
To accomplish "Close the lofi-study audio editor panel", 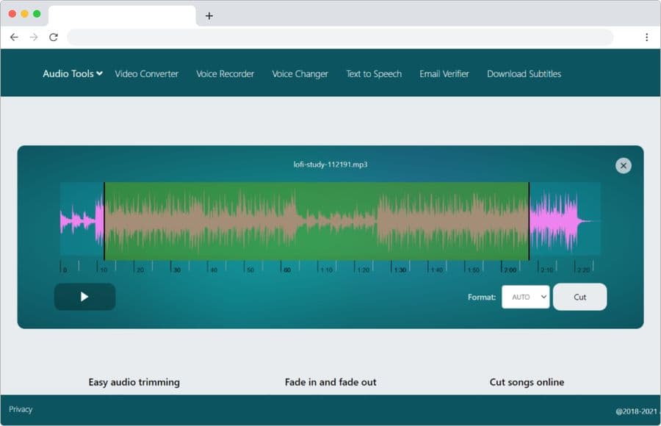I will click(x=623, y=166).
